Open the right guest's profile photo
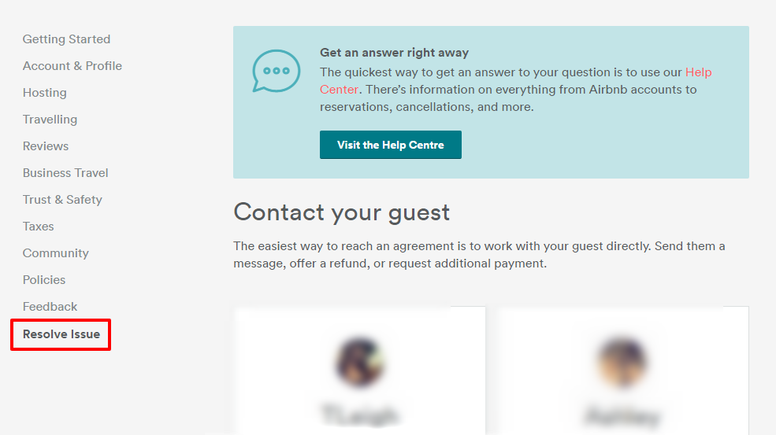Viewport: 776px width, 435px height. (x=622, y=362)
